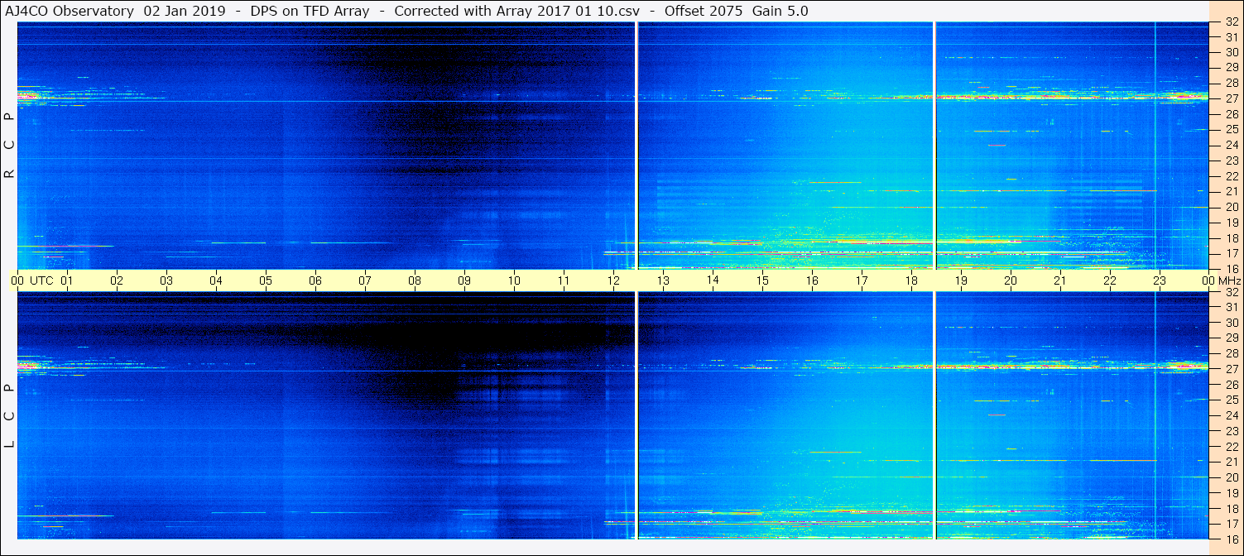Select the 18 hour tick on time axis
The image size is (1244, 556).
coord(911,280)
